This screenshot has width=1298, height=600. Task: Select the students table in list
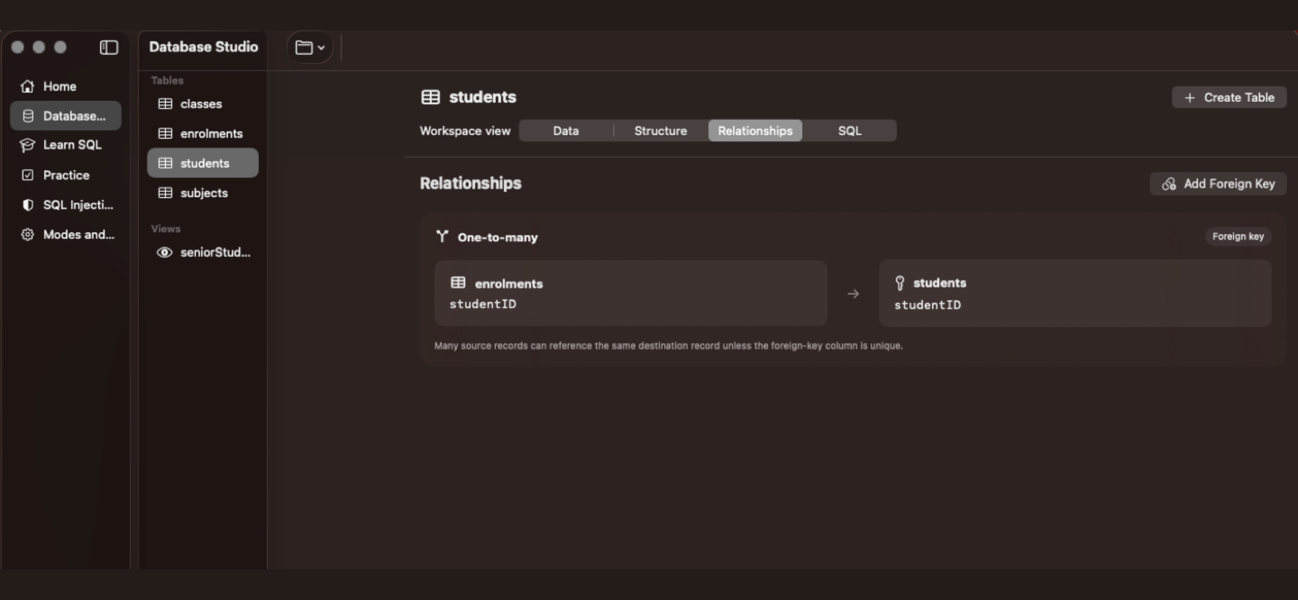pos(203,163)
